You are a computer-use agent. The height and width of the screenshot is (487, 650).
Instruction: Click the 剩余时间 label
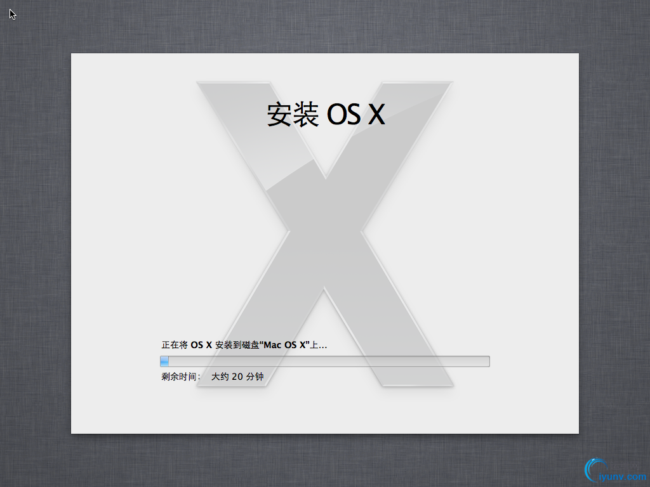[x=180, y=376]
